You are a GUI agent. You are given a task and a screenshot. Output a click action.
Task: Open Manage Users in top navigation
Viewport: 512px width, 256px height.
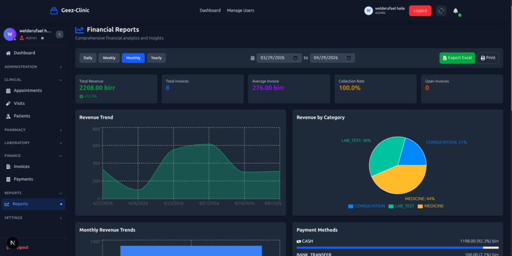click(240, 10)
